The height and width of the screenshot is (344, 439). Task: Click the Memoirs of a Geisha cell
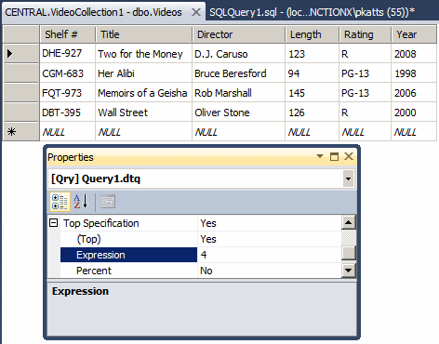(x=144, y=93)
